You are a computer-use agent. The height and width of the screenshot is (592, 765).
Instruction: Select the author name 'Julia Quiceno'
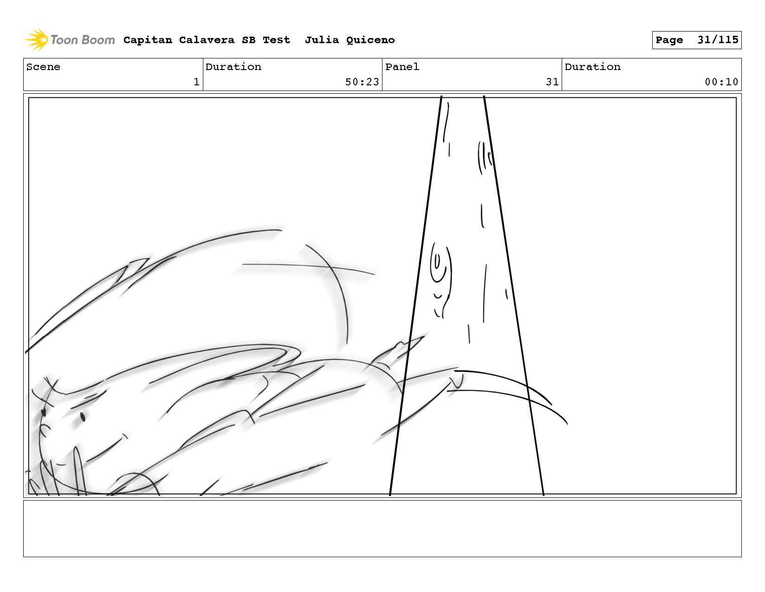350,40
